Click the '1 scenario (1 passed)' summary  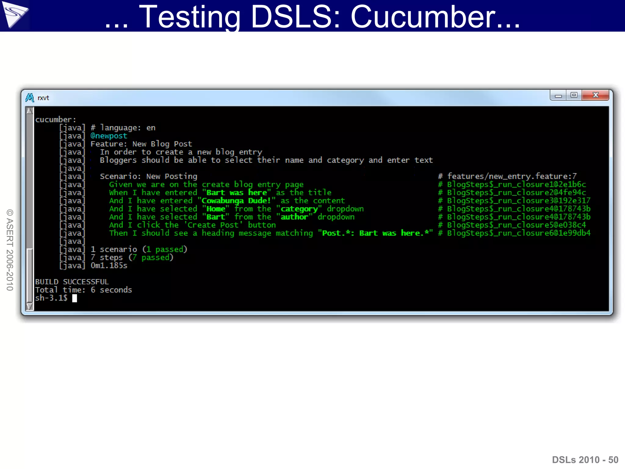139,249
